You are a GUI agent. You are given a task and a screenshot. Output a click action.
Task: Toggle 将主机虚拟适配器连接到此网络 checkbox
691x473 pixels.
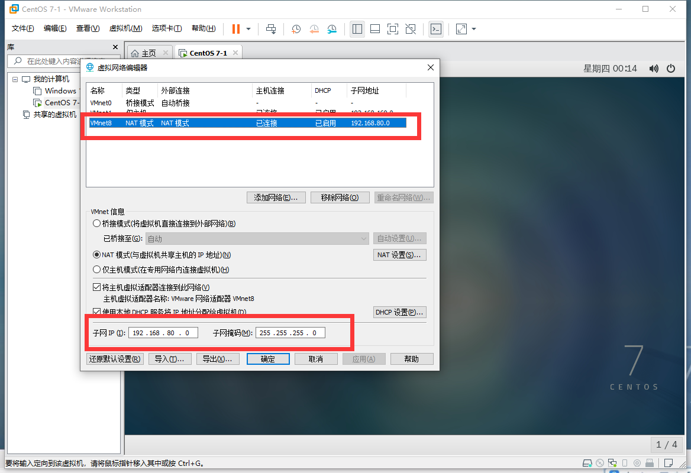97,287
